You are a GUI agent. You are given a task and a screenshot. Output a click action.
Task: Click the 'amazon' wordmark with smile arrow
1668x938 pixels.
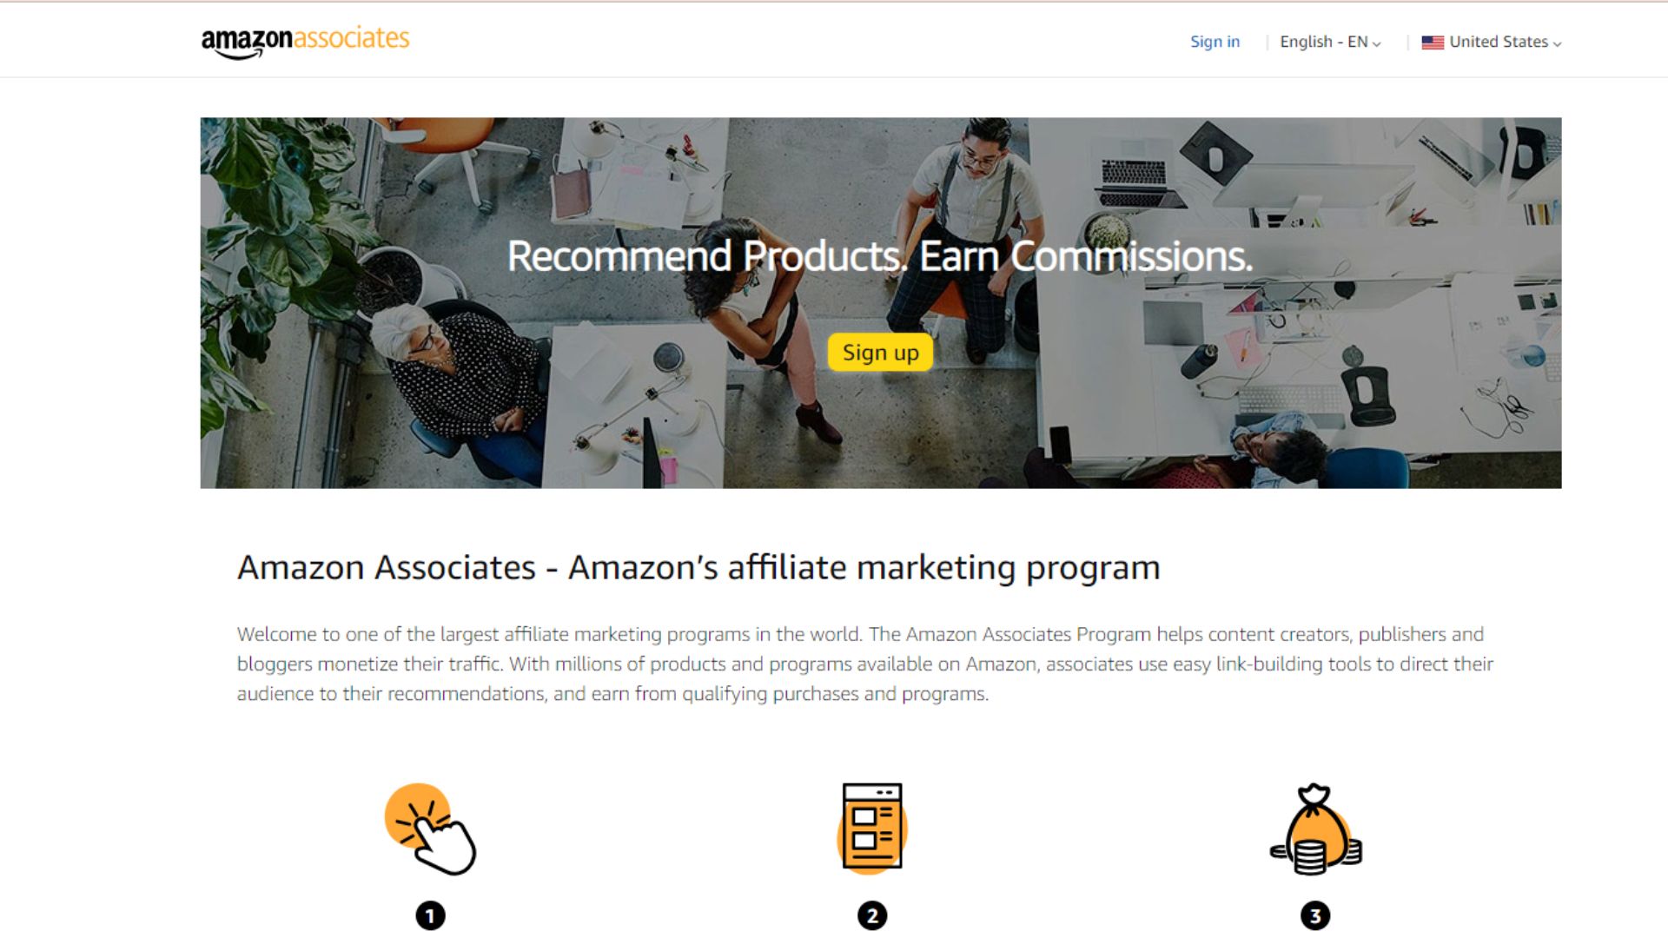(247, 43)
